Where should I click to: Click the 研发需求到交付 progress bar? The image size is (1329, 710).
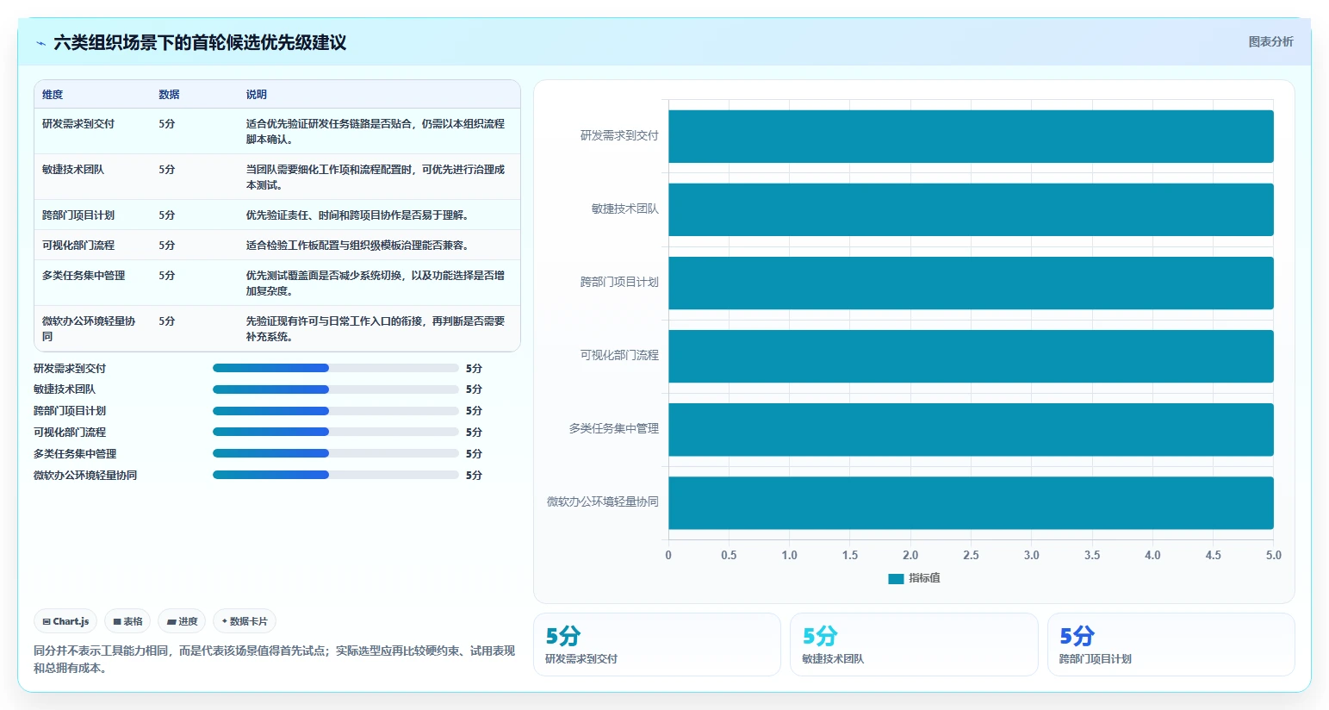click(x=336, y=368)
